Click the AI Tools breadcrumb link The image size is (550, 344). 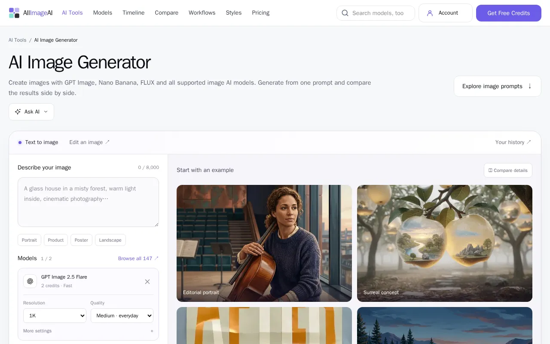[18, 40]
